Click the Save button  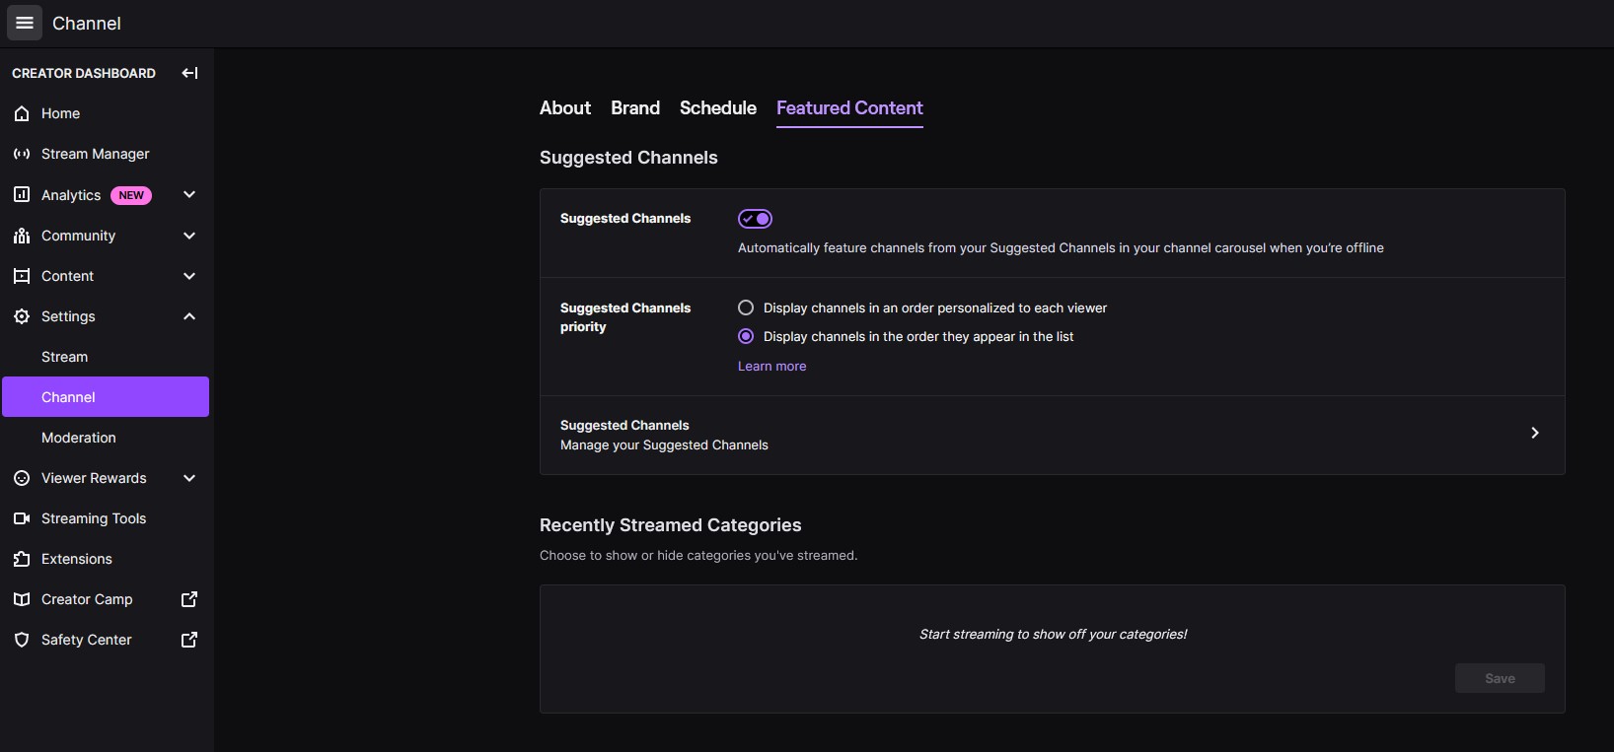click(x=1500, y=678)
